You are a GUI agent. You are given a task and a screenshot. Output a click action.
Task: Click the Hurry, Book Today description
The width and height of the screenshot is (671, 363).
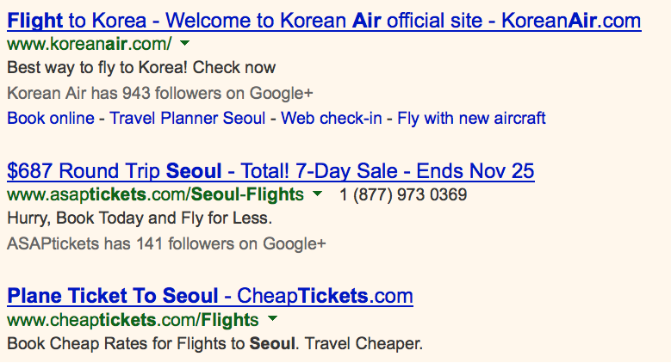(140, 218)
